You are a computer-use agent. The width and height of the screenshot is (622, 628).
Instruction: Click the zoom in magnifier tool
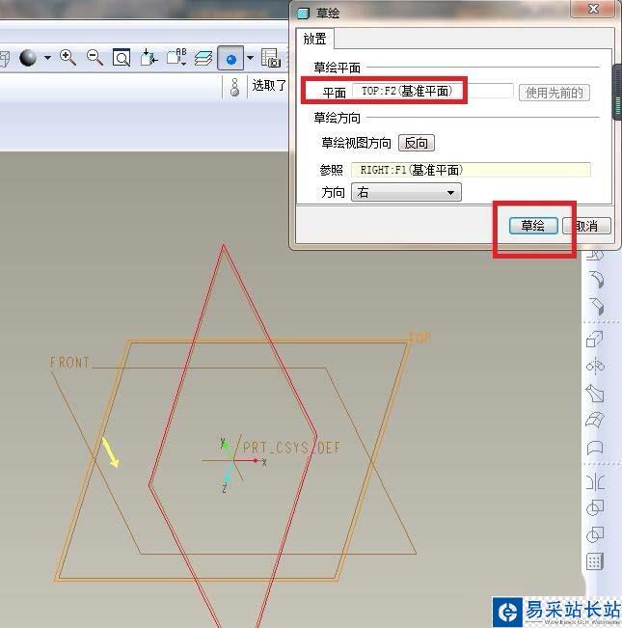click(68, 58)
